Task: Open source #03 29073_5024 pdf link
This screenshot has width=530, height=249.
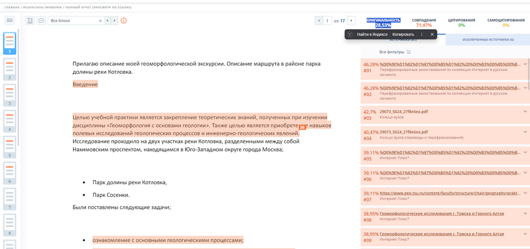Action: click(x=404, y=111)
